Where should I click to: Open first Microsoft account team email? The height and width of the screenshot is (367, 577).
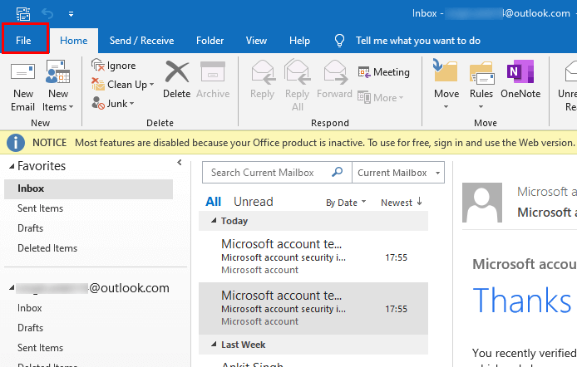pyautogui.click(x=313, y=257)
